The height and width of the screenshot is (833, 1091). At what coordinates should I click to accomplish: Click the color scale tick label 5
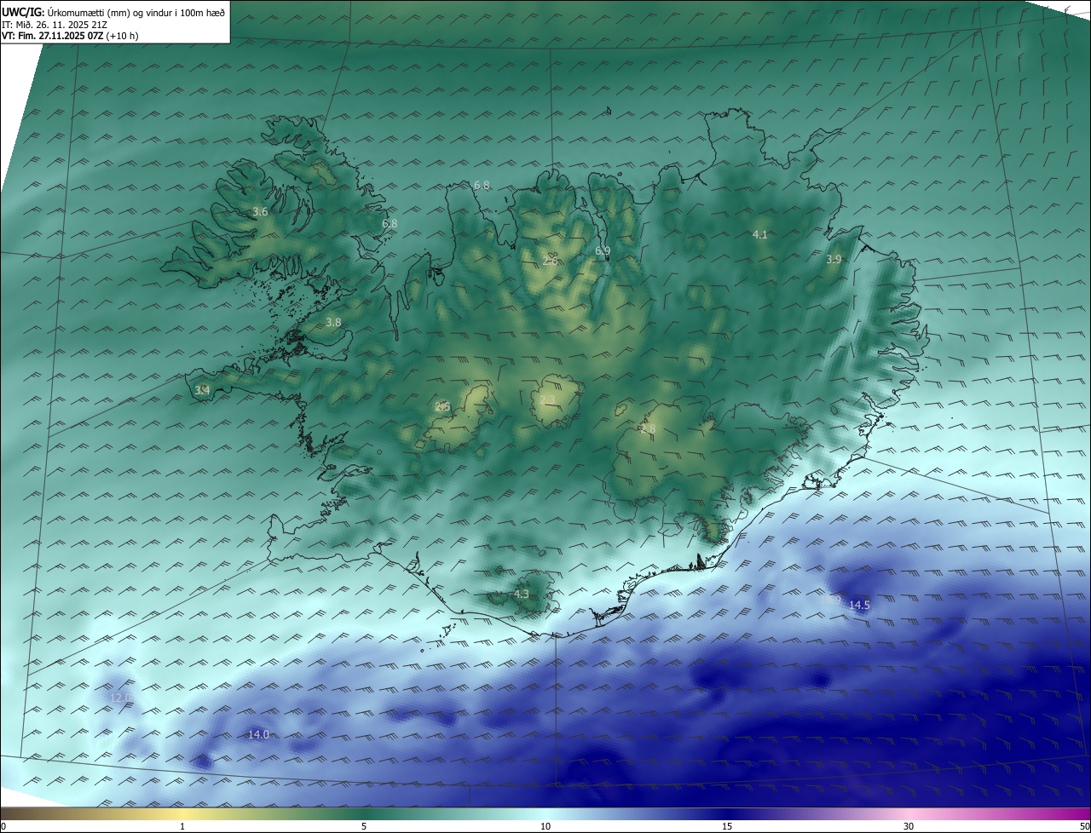click(364, 826)
